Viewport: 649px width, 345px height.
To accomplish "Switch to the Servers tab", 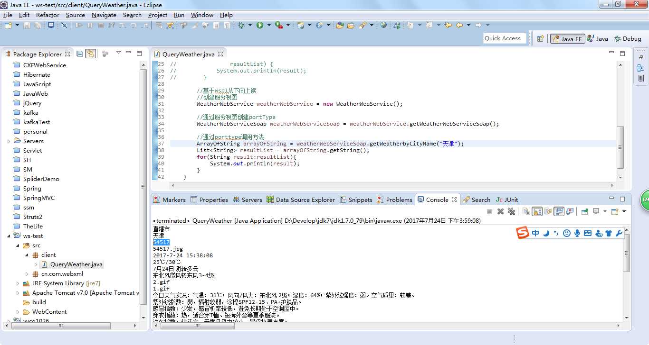I will (x=247, y=200).
